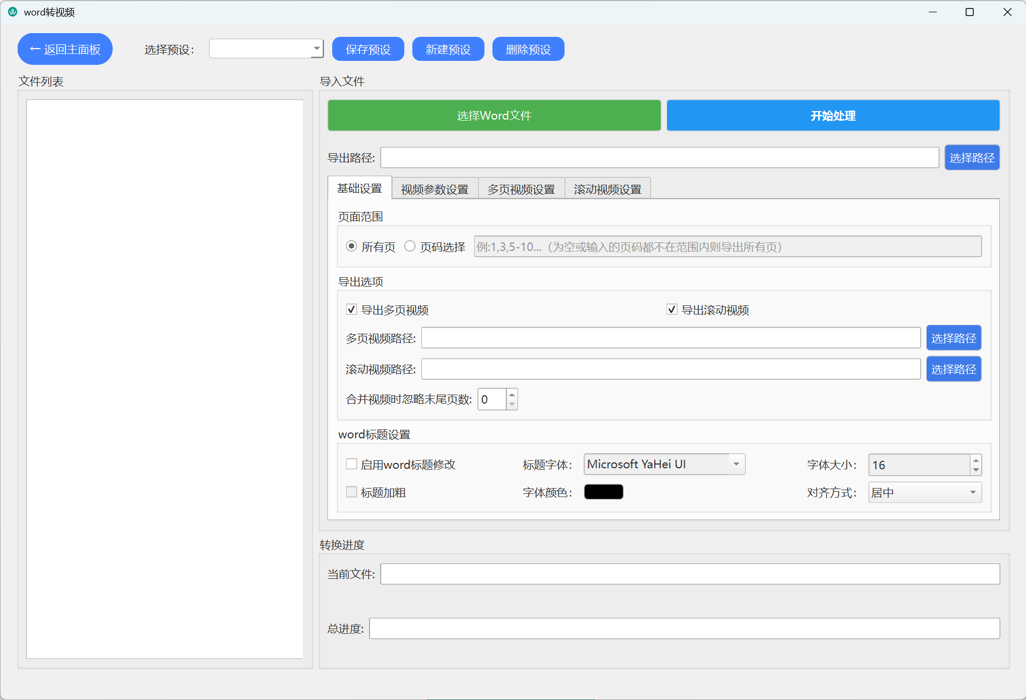
Task: Switch to the 视频参数设置 tab
Action: pos(434,189)
